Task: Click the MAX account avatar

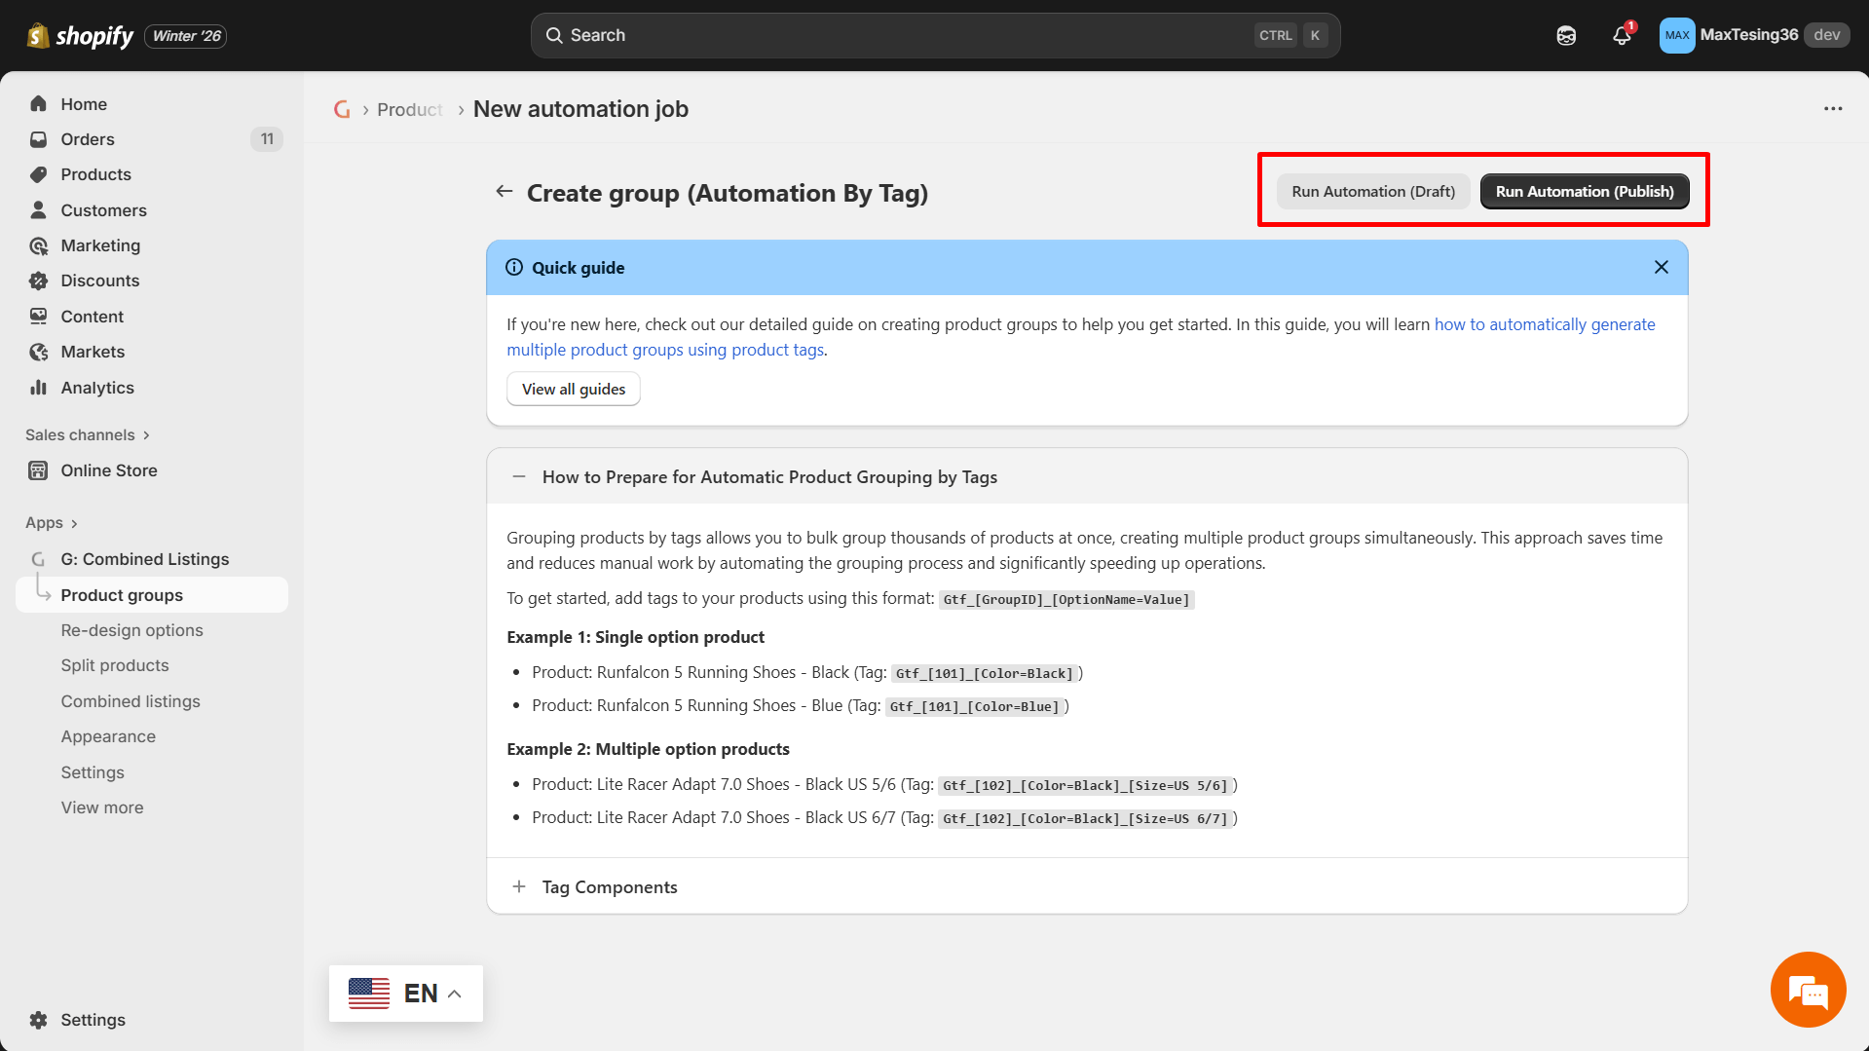Action: tap(1677, 35)
